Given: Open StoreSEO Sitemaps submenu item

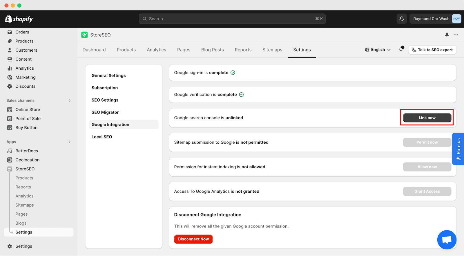Looking at the screenshot, I should point(25,205).
